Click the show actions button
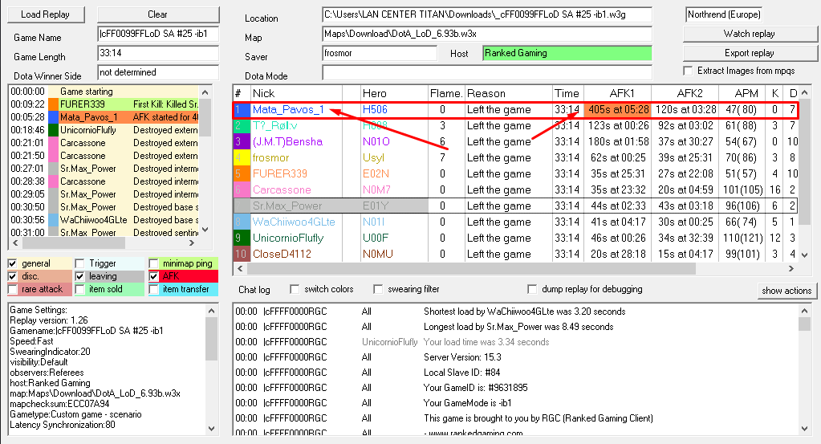821x444 pixels. click(x=786, y=291)
